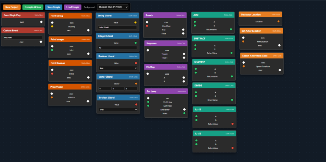
Task: Click the ReturnValue pin on SUBTRACT
Action: 231,53
